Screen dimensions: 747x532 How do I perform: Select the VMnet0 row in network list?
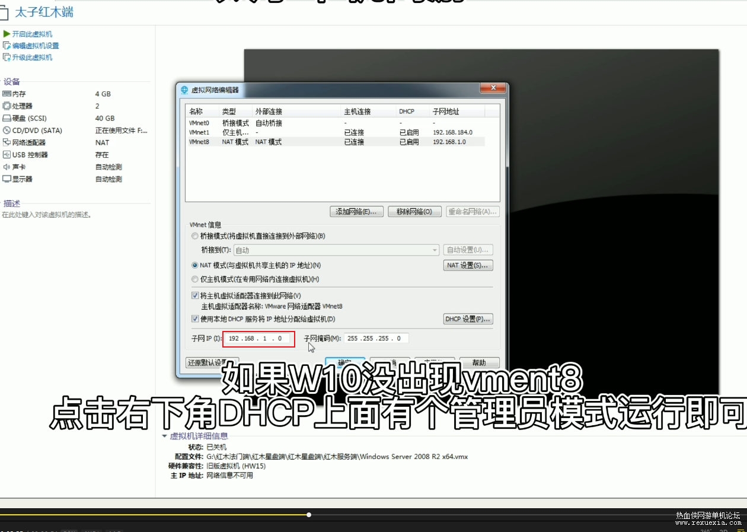tap(336, 123)
